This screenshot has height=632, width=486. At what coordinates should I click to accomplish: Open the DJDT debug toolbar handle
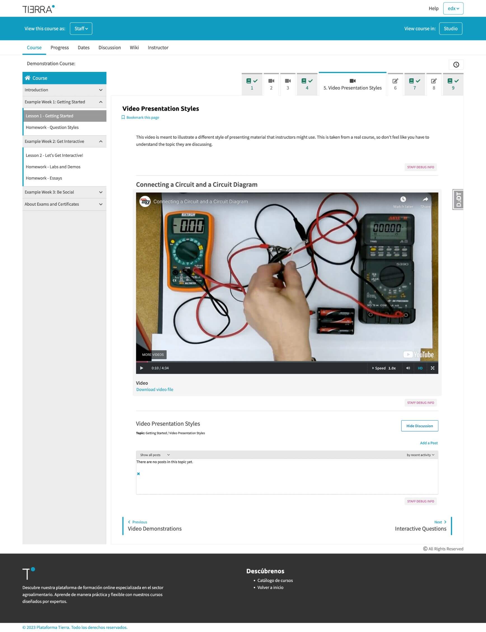[x=458, y=199]
